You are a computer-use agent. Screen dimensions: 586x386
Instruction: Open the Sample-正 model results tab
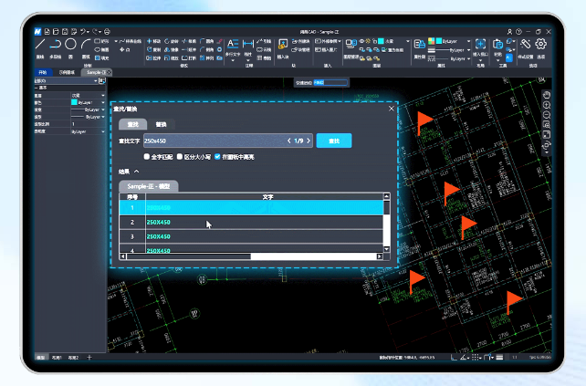pyautogui.click(x=149, y=186)
